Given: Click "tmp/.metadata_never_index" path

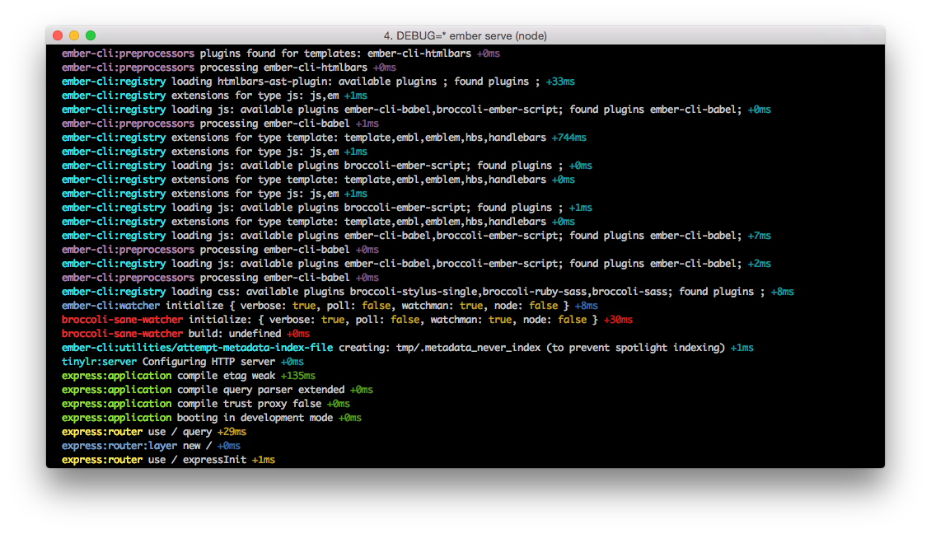Looking at the screenshot, I should [x=469, y=348].
